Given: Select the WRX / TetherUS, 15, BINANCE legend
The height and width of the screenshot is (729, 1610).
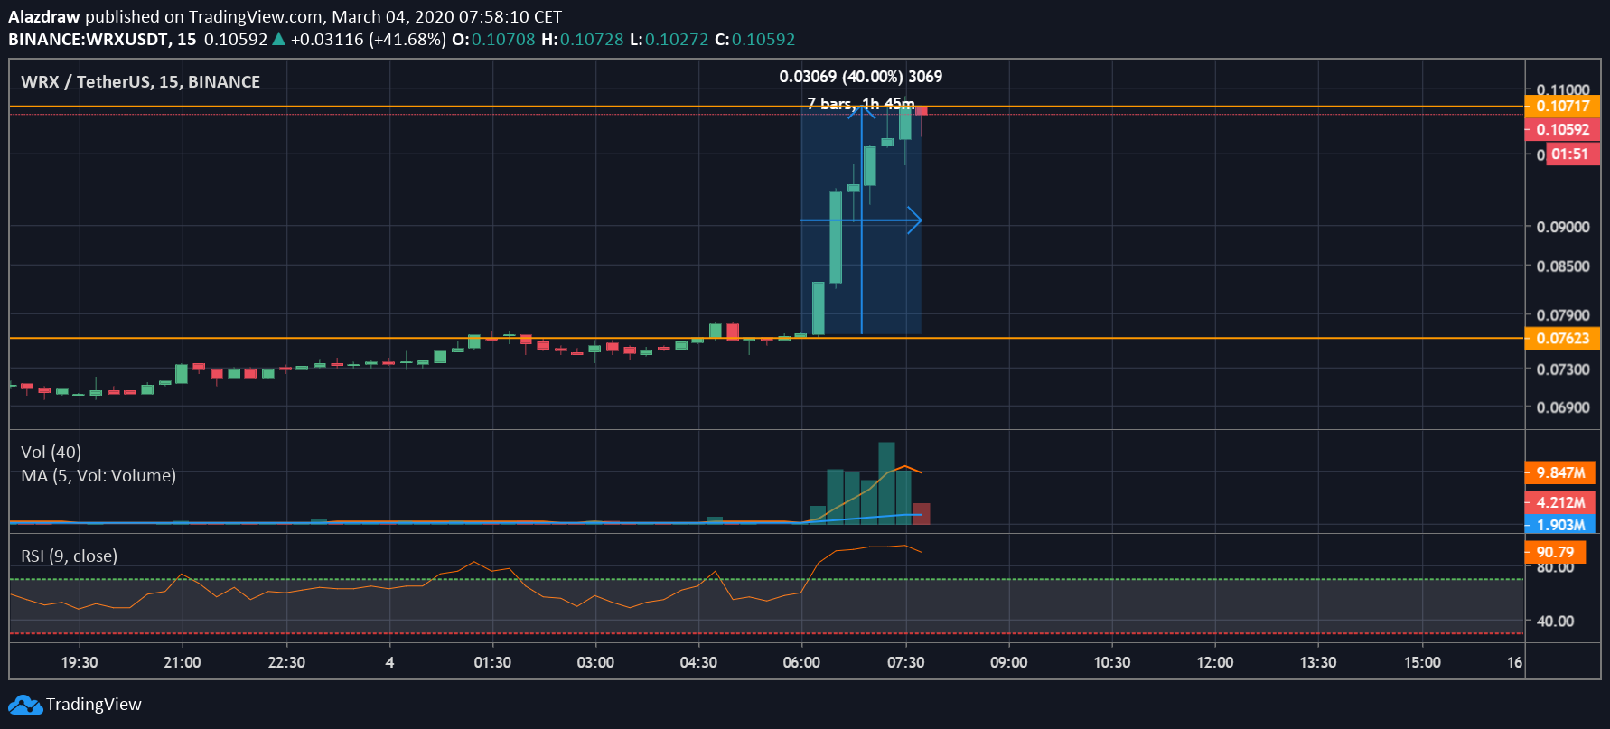Looking at the screenshot, I should 140,82.
